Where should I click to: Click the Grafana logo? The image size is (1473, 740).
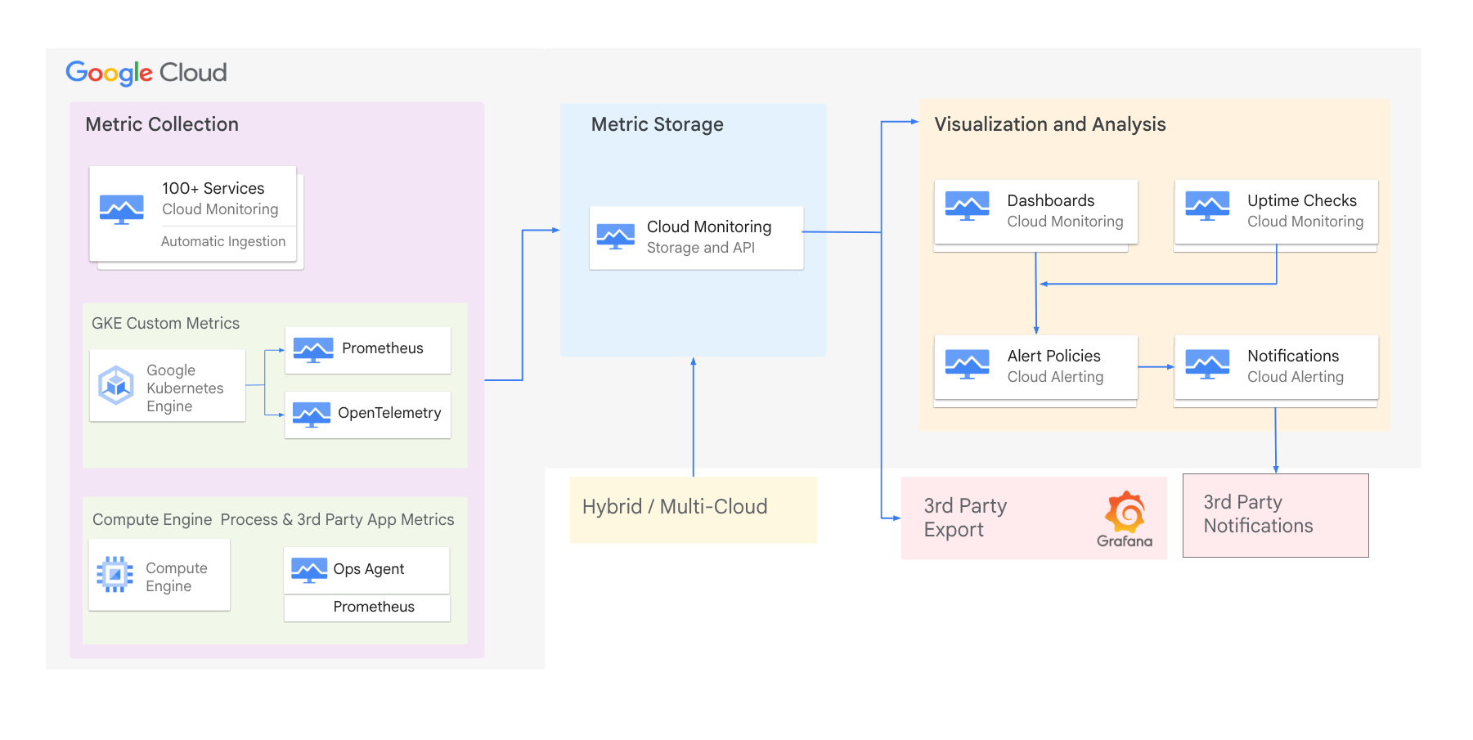1125,519
